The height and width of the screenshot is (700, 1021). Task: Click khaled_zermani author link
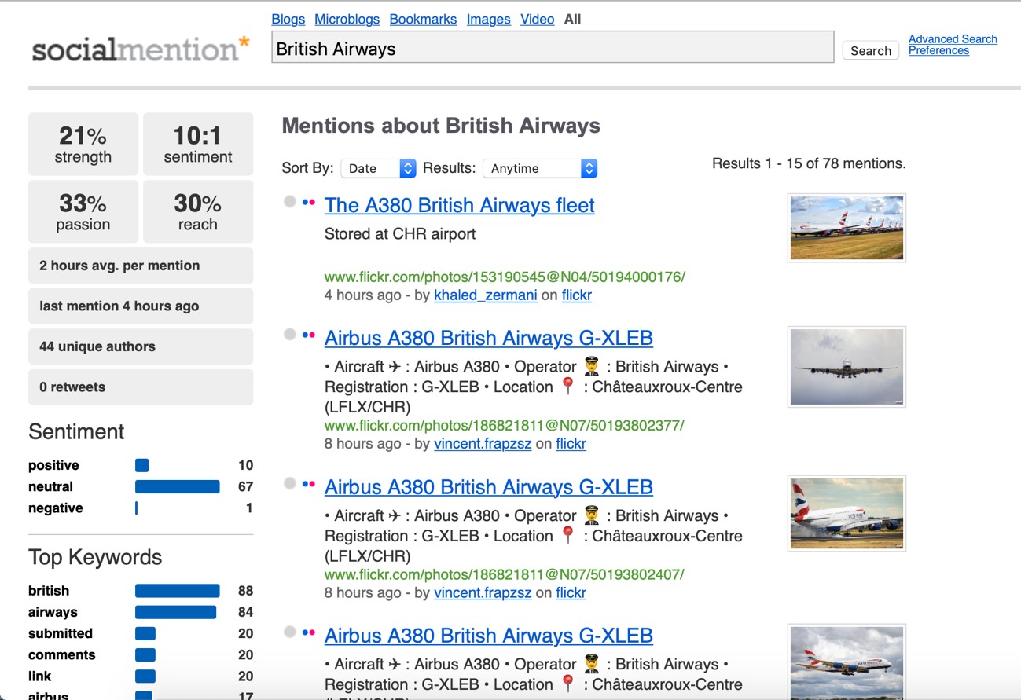pyautogui.click(x=485, y=295)
